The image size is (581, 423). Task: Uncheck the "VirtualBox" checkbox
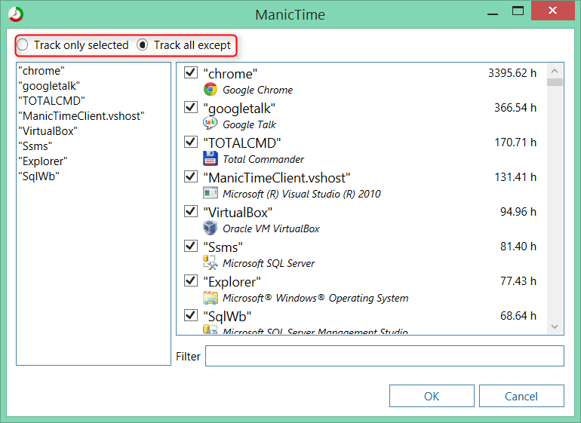point(191,211)
